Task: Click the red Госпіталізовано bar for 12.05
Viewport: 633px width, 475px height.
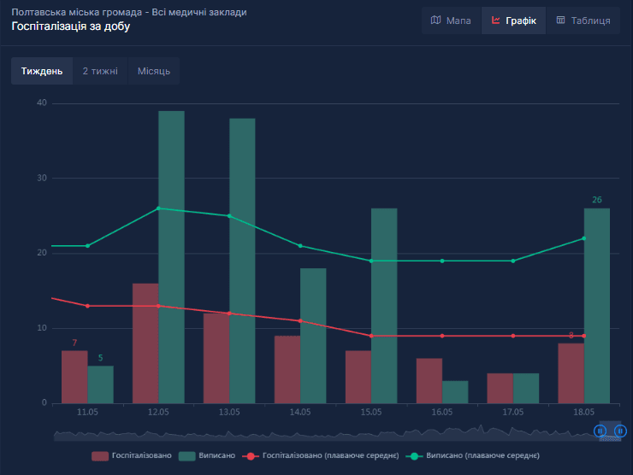Action: (145, 343)
